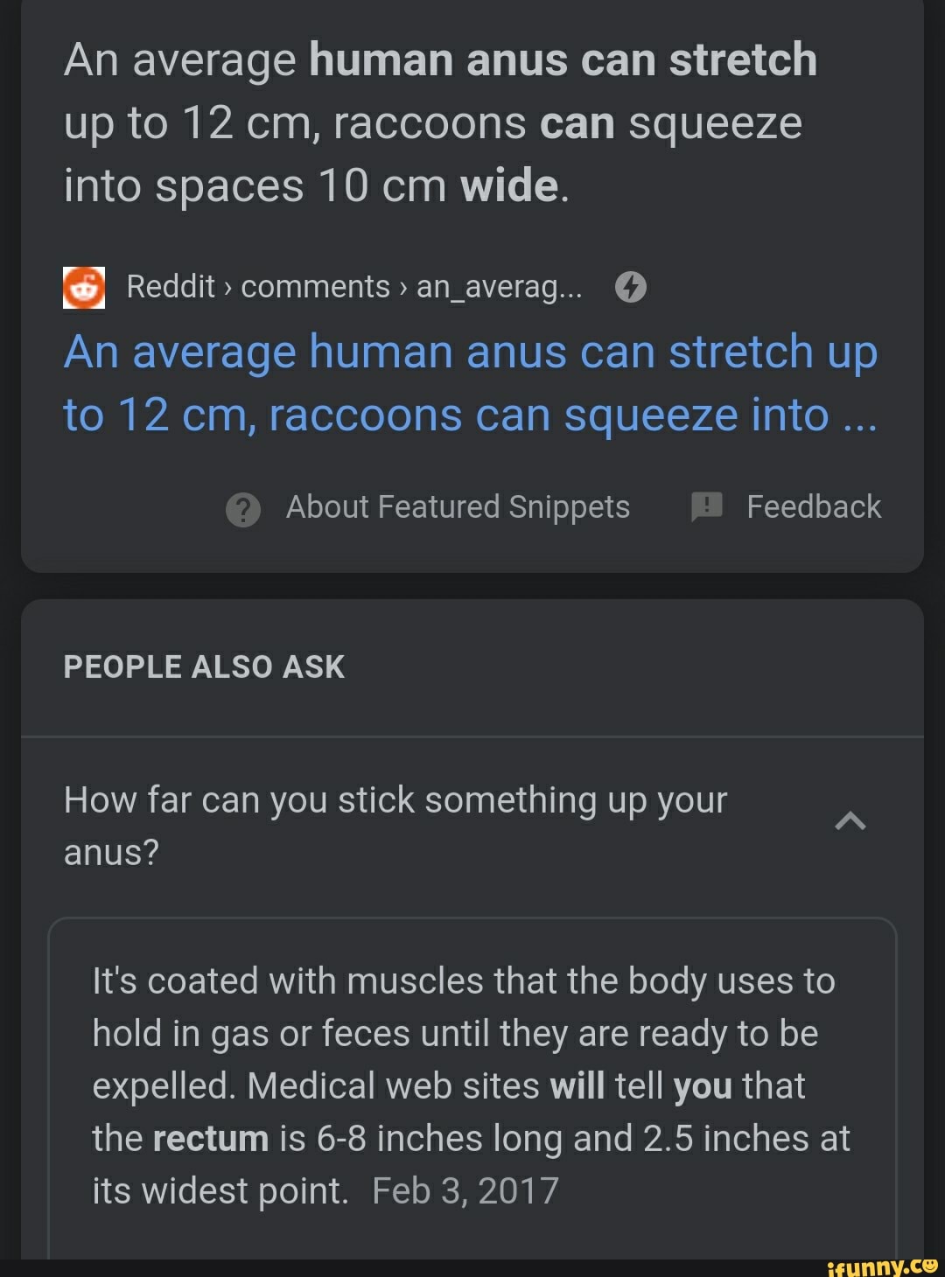Image resolution: width=945 pixels, height=1277 pixels.
Task: Click the bold word "will" in answer
Action: 577,1086
